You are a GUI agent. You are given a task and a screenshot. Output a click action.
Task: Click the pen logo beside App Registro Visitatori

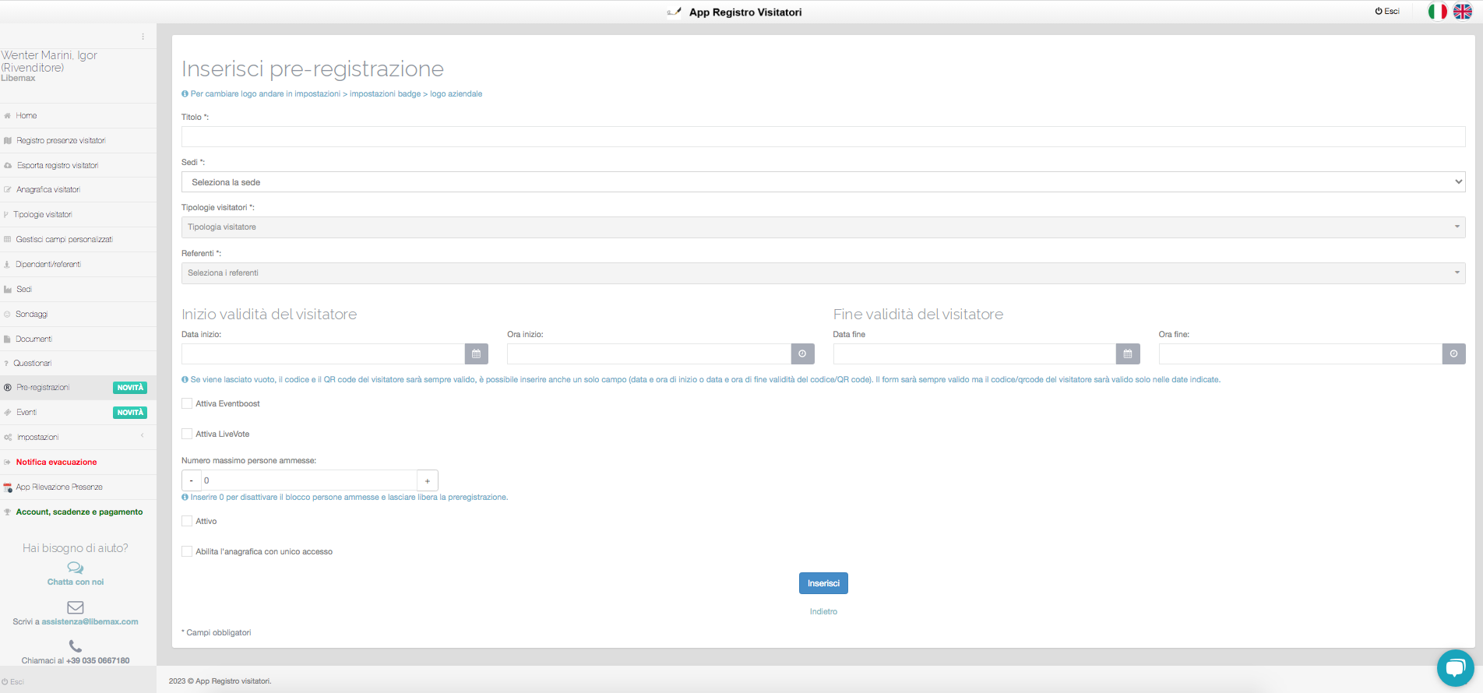tap(675, 12)
